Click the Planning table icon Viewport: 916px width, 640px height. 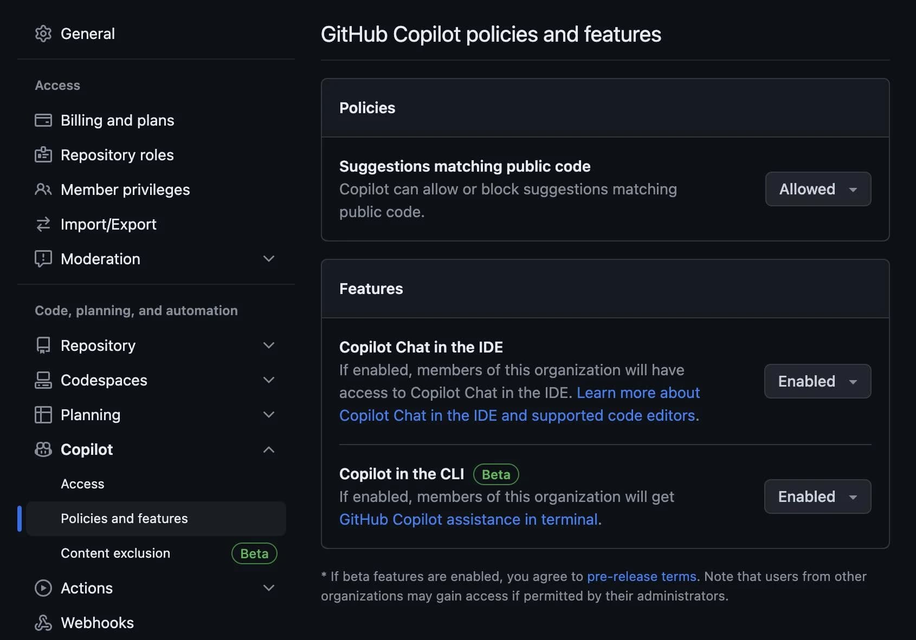[43, 415]
